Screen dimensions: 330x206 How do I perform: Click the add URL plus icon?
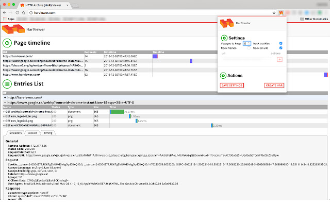279,60
